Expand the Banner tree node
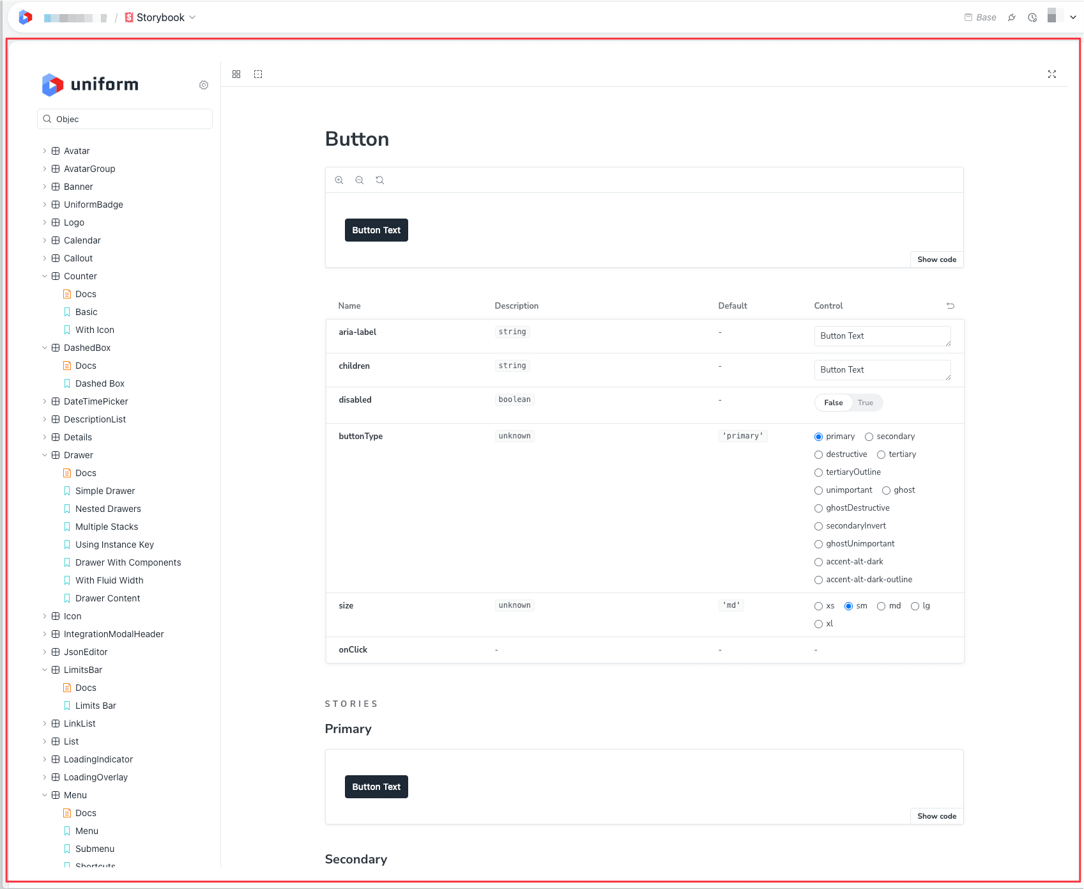Screen dimensions: 1084x889 45,187
